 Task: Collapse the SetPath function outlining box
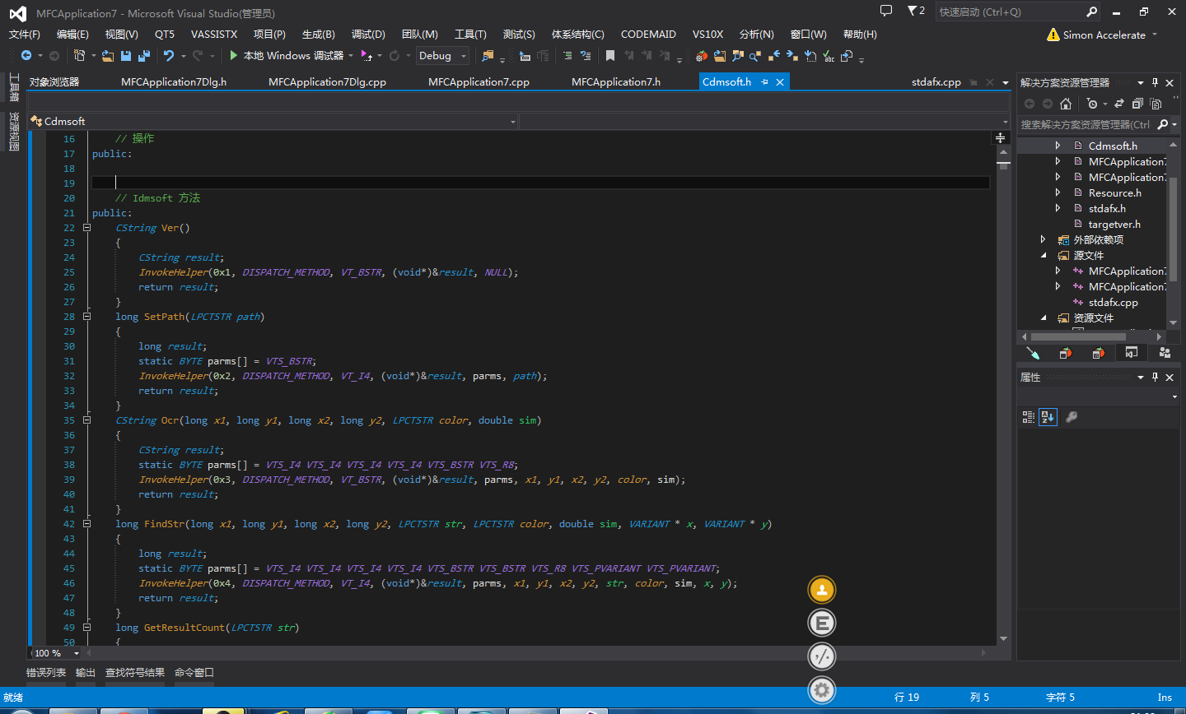pos(86,317)
